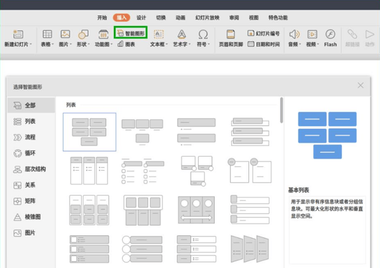Open 新建幻灯片 dropdown arrow
This screenshot has width=380, height=268.
point(31,44)
